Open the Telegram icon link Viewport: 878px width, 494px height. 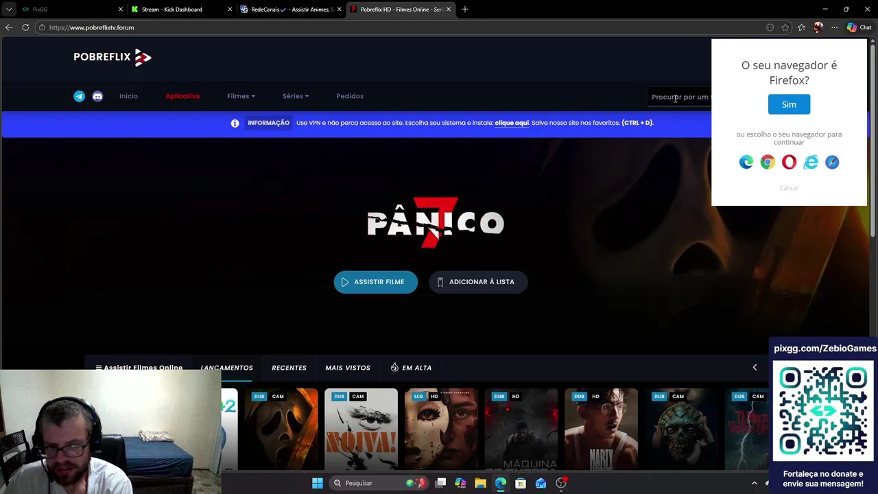[x=79, y=96]
